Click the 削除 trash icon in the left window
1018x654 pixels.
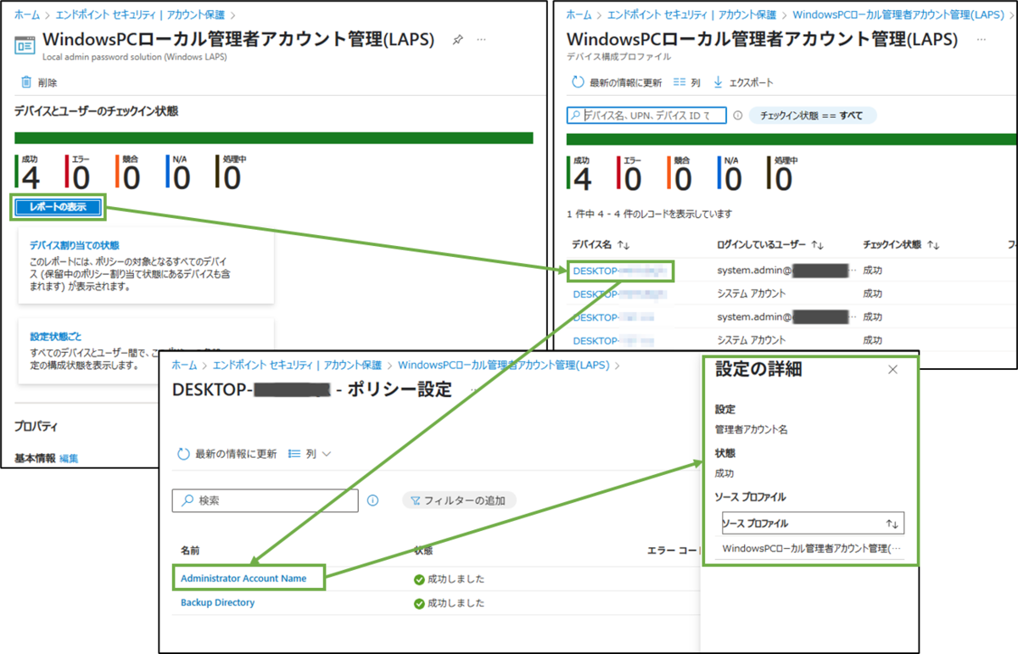coord(26,82)
